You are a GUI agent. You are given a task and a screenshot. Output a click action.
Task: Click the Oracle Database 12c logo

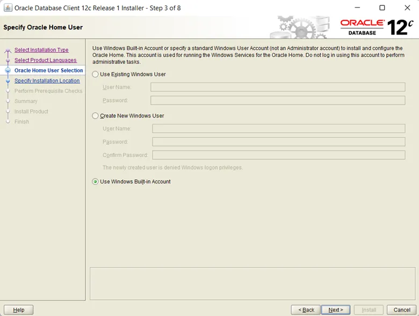coord(377,27)
